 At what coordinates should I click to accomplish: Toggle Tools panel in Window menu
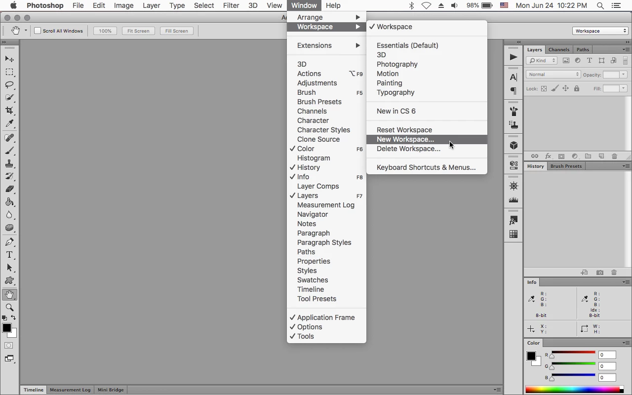pos(326,336)
